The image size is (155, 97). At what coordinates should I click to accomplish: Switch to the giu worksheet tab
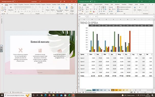(113, 90)
